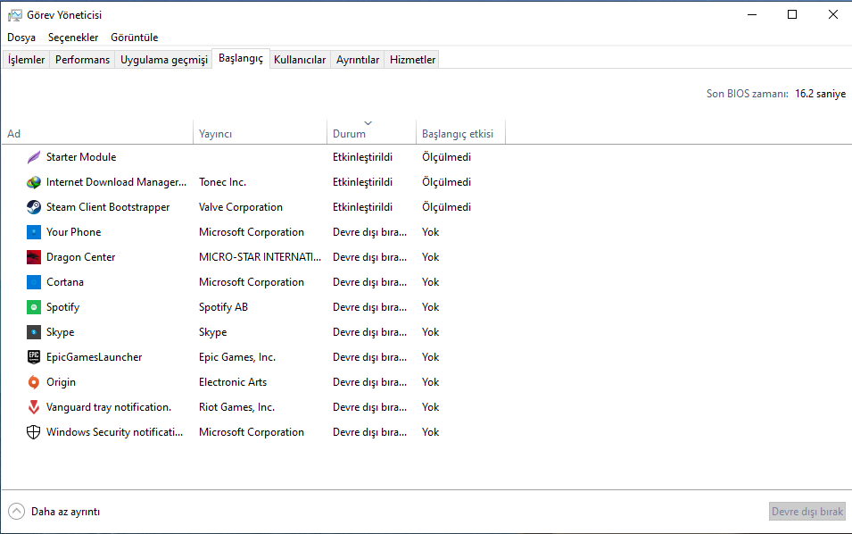Select the Starter Module row name
This screenshot has width=852, height=534.
point(81,157)
